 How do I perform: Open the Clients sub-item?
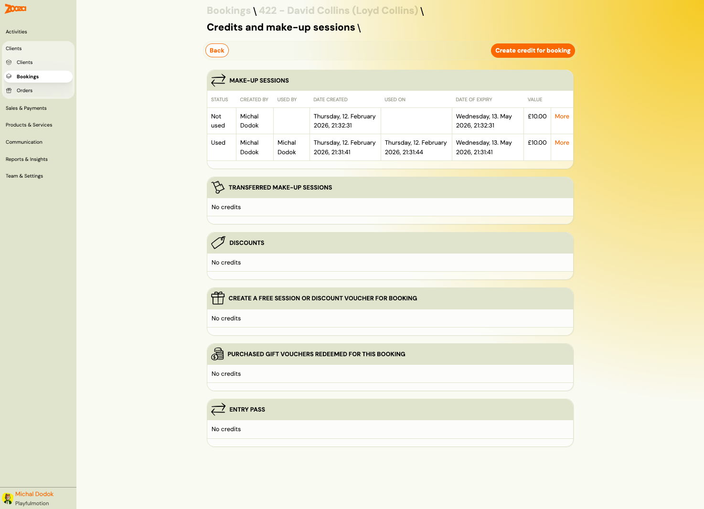click(x=25, y=62)
